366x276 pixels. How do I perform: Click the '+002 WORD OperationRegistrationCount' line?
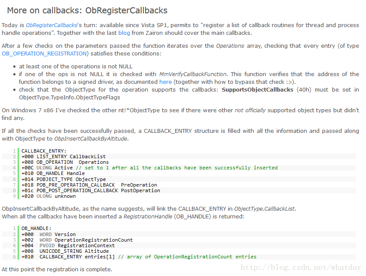[x=77, y=240]
